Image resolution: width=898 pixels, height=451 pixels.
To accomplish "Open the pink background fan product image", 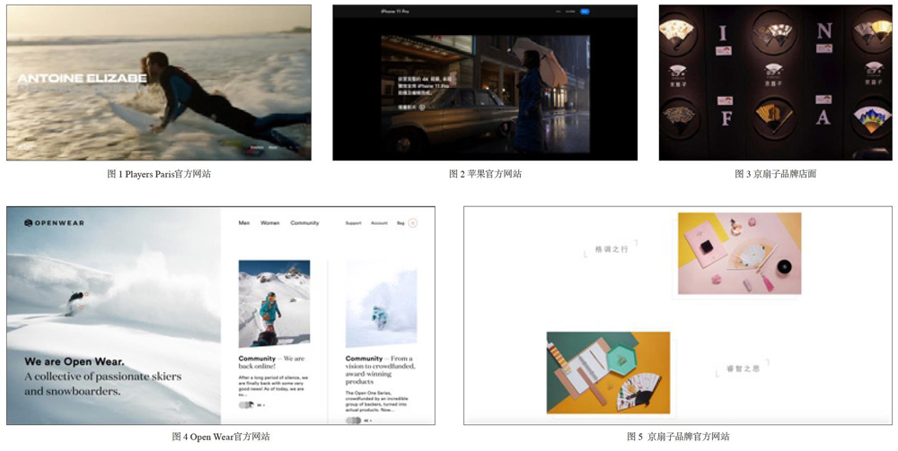I will pos(739,253).
